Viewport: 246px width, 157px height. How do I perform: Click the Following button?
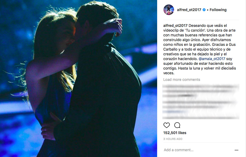click(x=218, y=10)
